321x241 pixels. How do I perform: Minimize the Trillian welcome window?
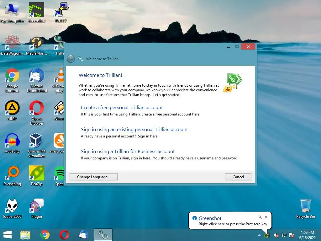pos(229,47)
